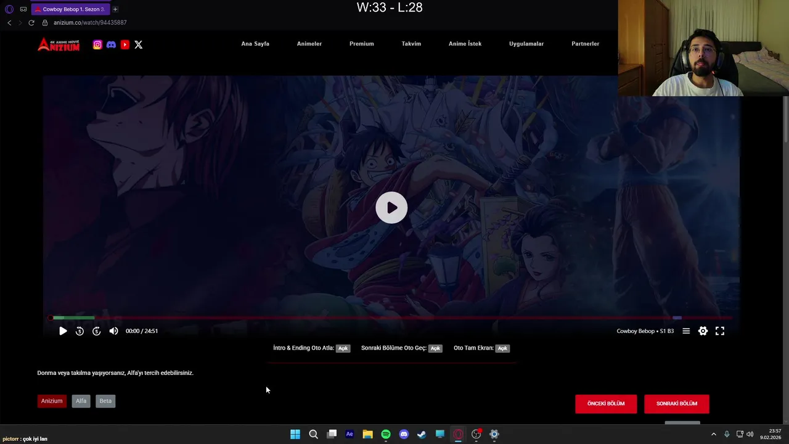Switch to the Beta video source
The width and height of the screenshot is (789, 444).
pos(105,401)
